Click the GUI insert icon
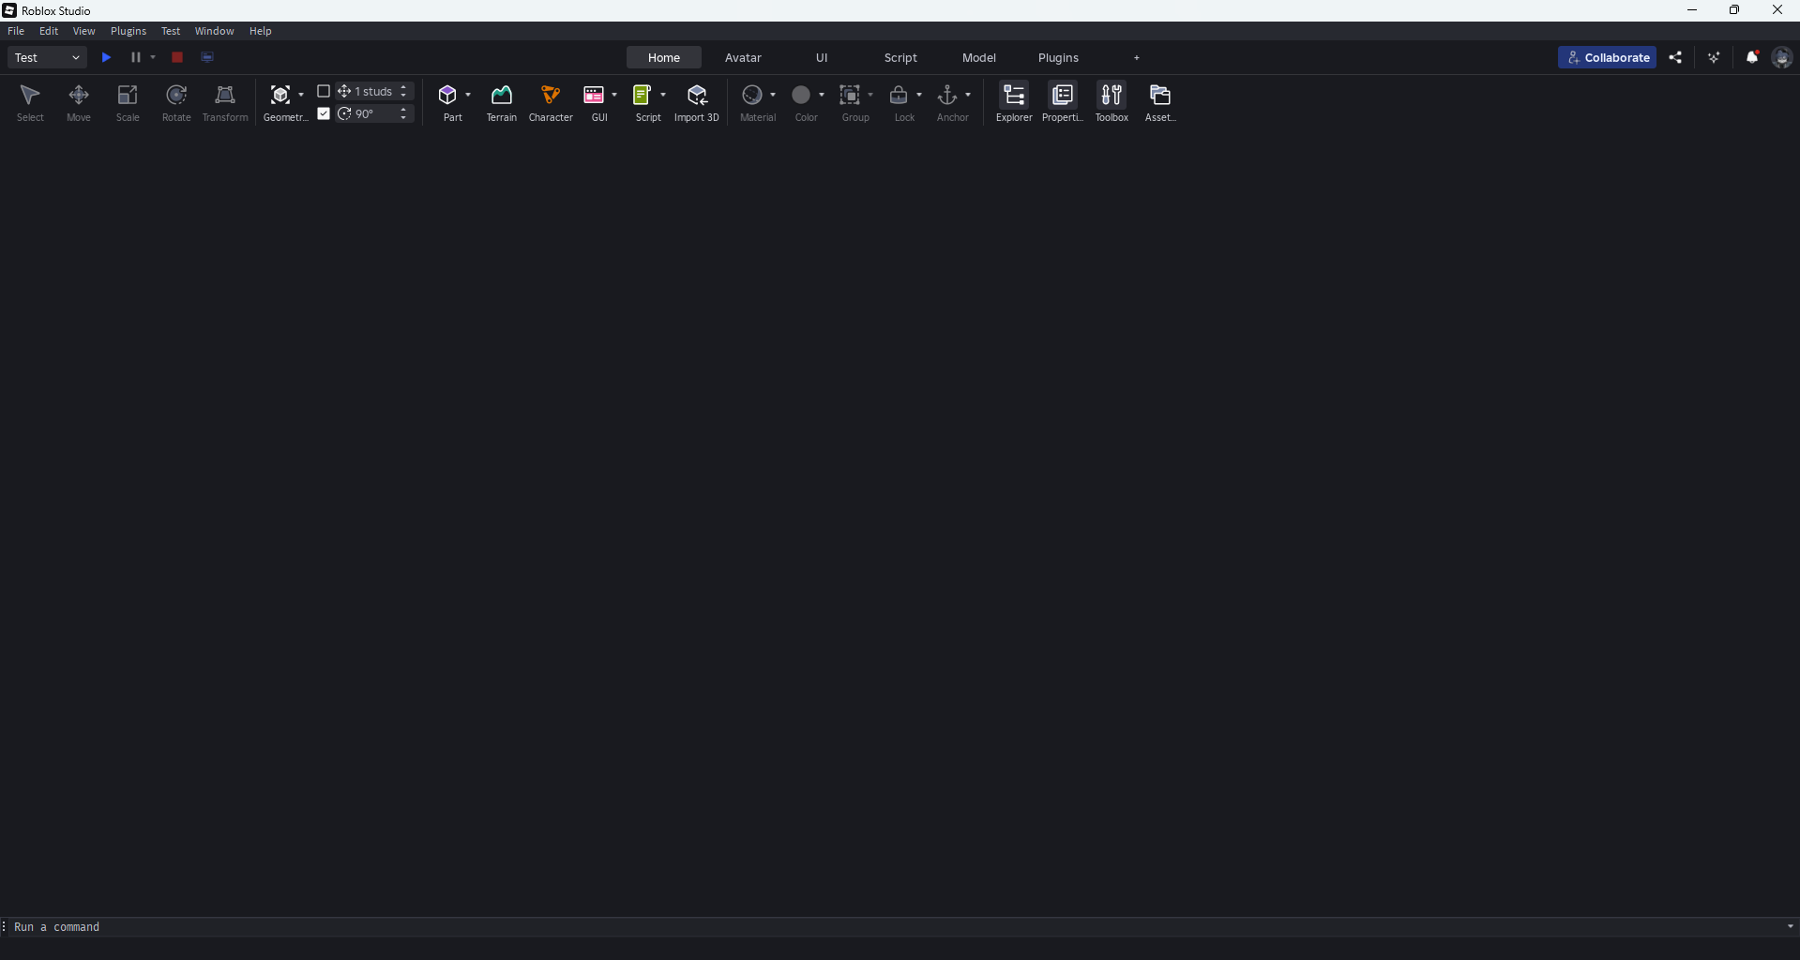1800x960 pixels. coord(594,95)
